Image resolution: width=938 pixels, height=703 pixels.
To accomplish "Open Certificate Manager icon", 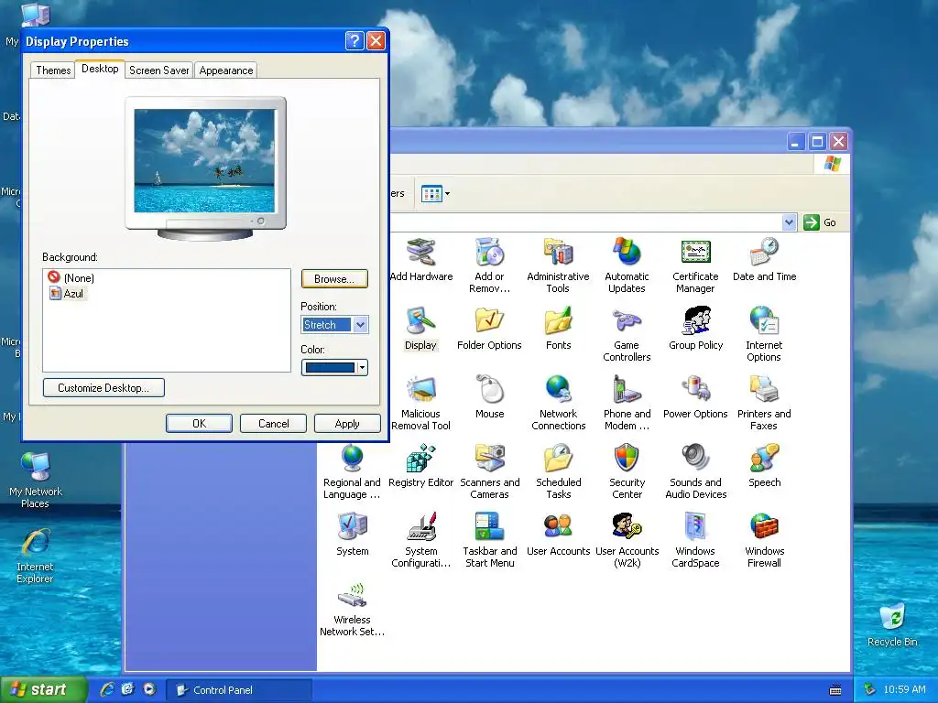I will coord(695,265).
